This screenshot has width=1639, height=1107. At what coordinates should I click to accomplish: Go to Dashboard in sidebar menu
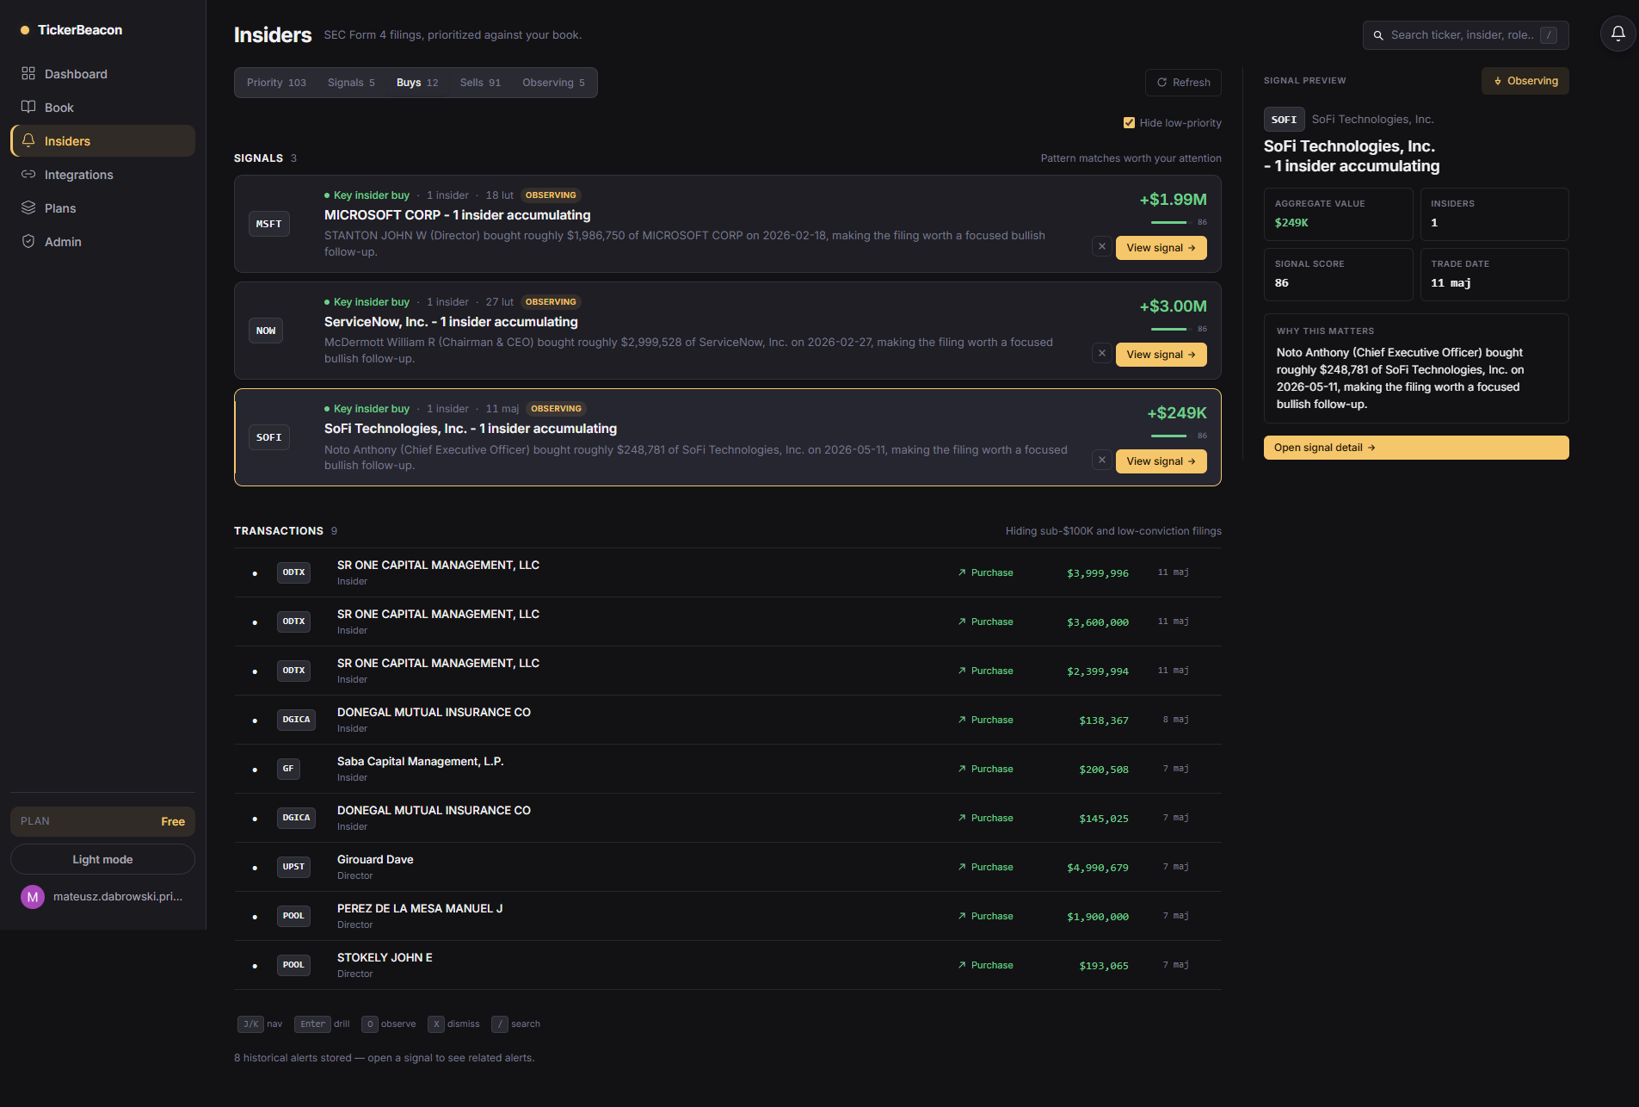tap(102, 74)
